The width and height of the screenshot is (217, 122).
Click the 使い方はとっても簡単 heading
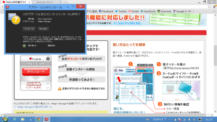click(x=129, y=45)
